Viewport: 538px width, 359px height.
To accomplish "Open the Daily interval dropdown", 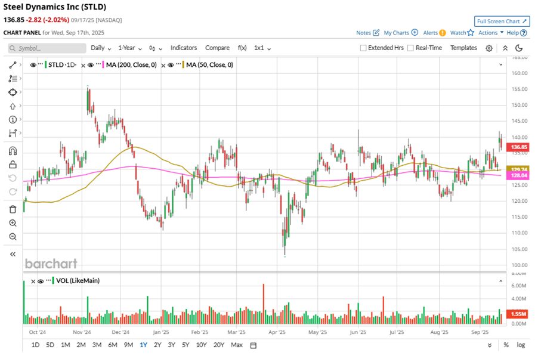I will [100, 48].
